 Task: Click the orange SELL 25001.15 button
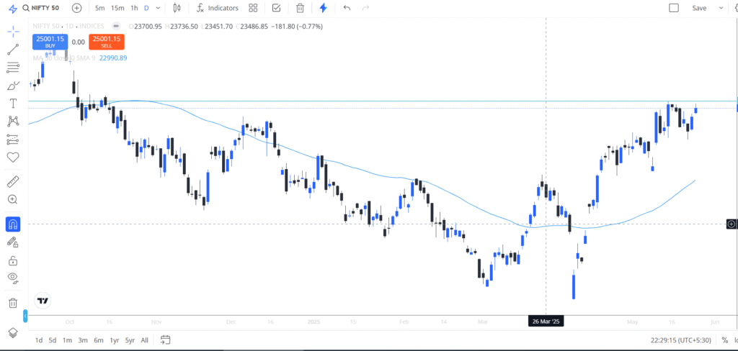pos(107,42)
